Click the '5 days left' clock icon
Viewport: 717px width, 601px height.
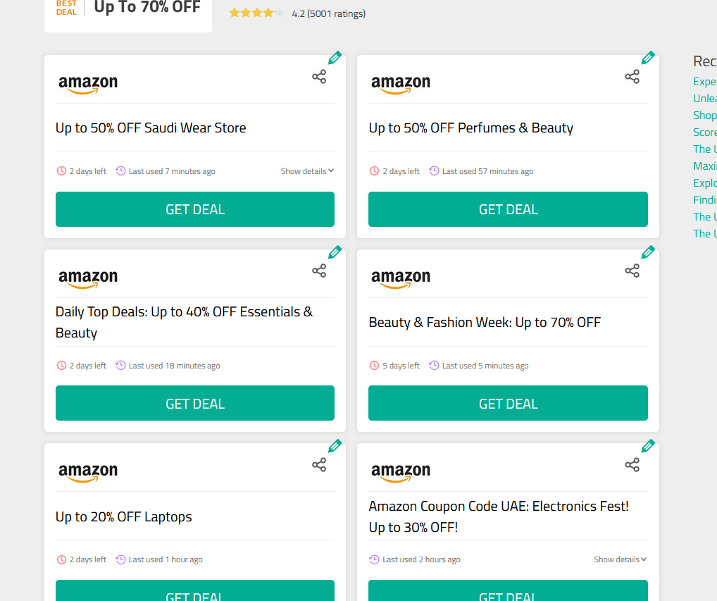(x=374, y=365)
